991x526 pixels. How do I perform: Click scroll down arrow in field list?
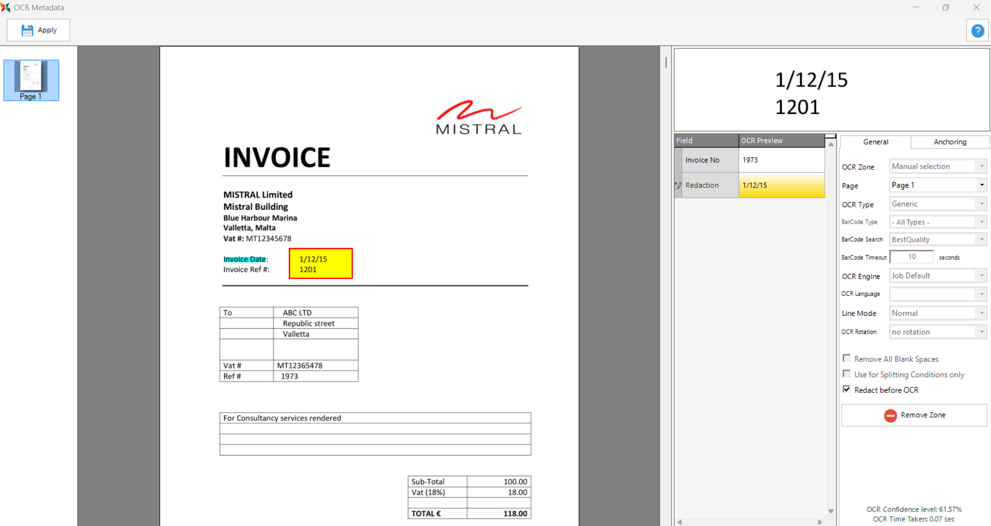(x=830, y=511)
